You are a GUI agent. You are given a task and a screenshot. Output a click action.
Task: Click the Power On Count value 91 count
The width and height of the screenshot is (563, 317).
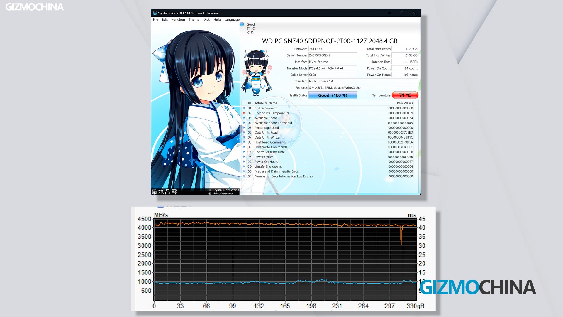405,68
